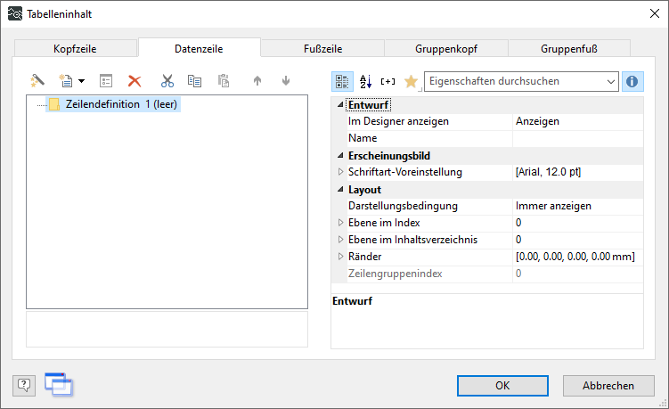Select the Datenzeile tab
This screenshot has height=409, width=669.
[199, 48]
